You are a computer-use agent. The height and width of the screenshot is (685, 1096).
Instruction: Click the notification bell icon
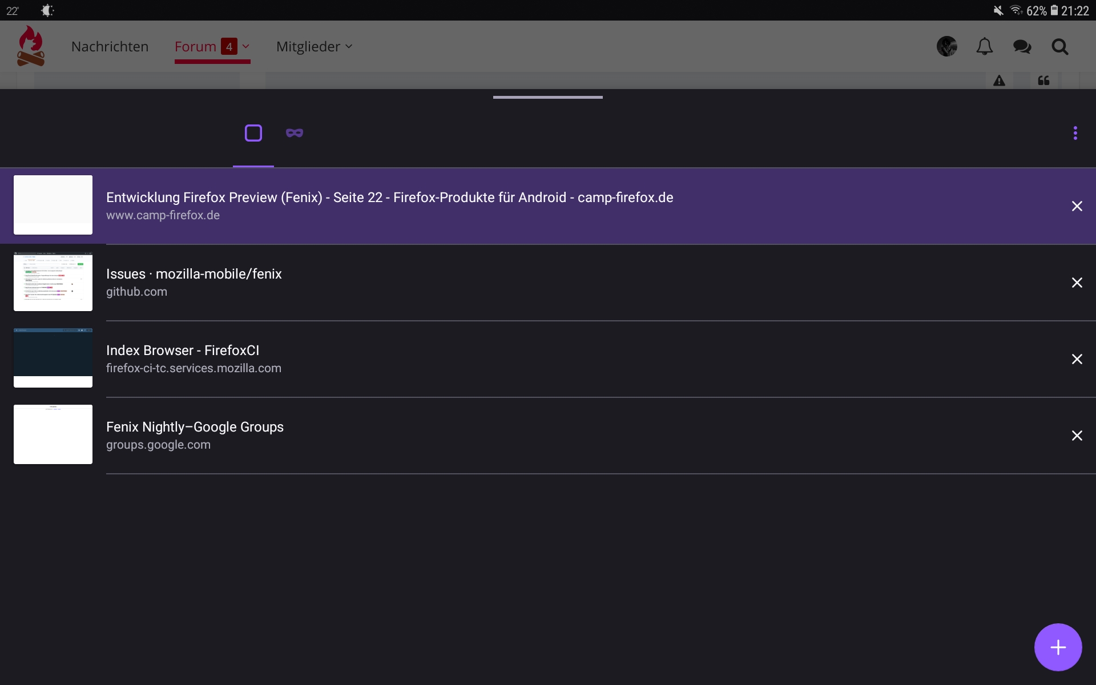pyautogui.click(x=985, y=47)
